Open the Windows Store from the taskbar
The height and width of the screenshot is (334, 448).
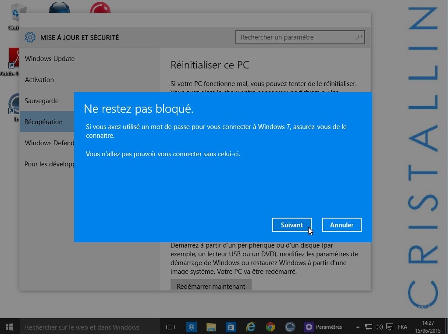pyautogui.click(x=231, y=327)
